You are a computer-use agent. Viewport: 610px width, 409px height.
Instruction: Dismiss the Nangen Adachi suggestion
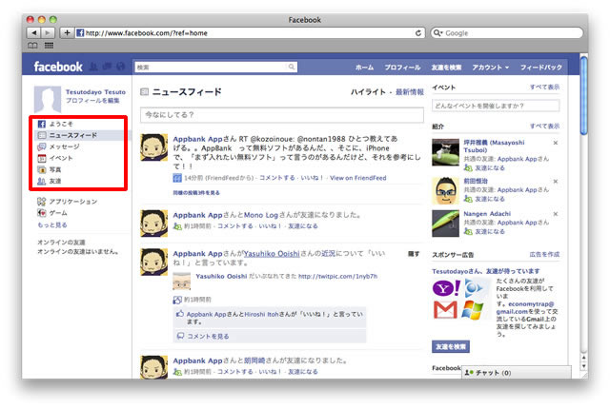tap(556, 214)
